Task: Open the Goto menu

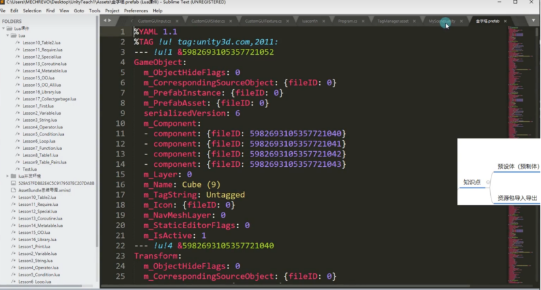Action: pos(79,10)
